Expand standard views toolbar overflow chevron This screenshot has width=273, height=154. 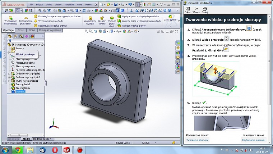tap(177, 11)
